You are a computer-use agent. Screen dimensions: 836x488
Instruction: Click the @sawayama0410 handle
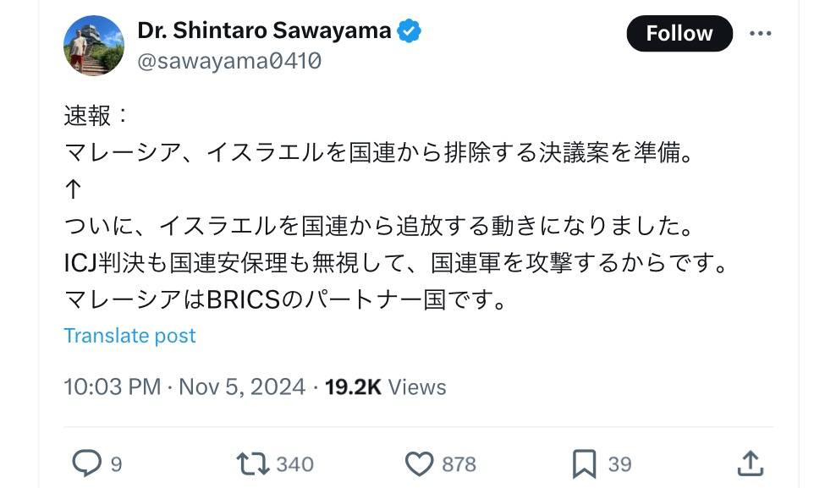pos(229,62)
